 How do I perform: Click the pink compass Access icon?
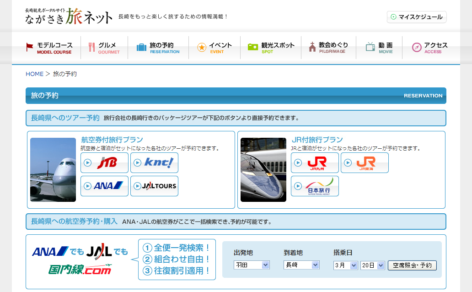pyautogui.click(x=417, y=47)
